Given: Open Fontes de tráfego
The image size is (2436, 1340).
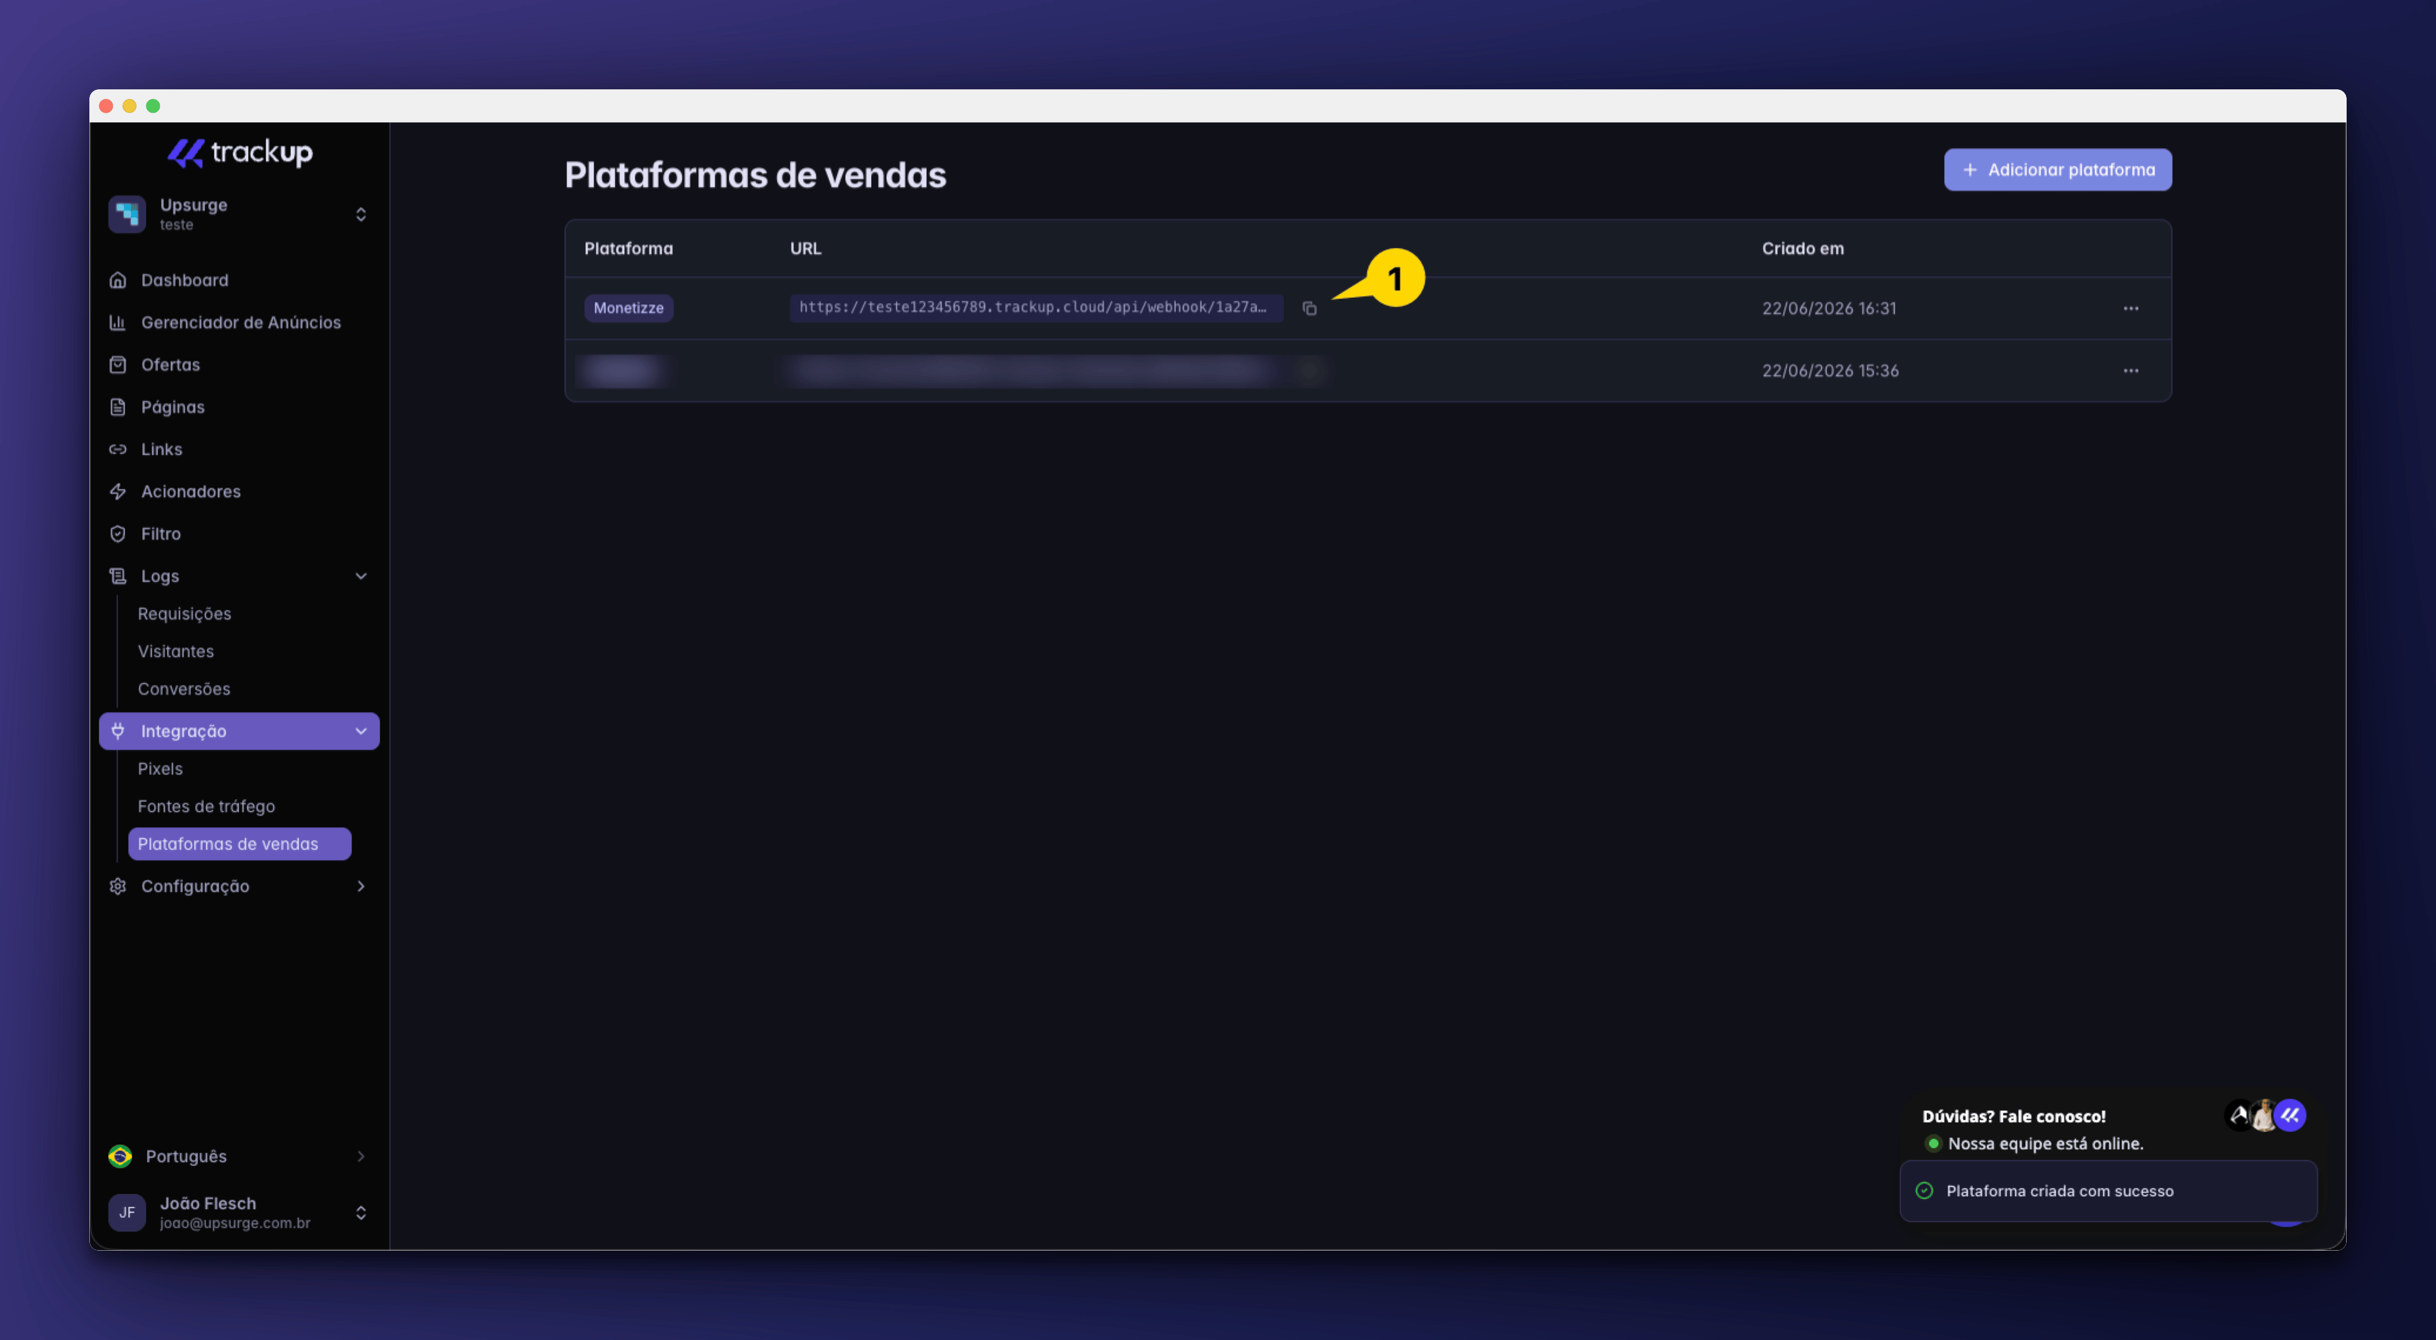Looking at the screenshot, I should tap(206, 806).
